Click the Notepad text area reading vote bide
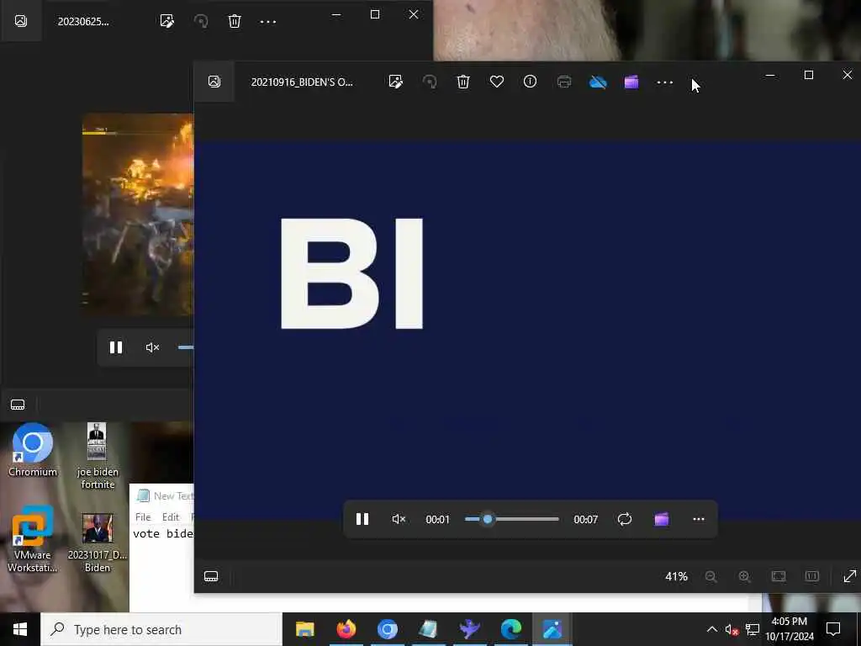 (x=162, y=534)
